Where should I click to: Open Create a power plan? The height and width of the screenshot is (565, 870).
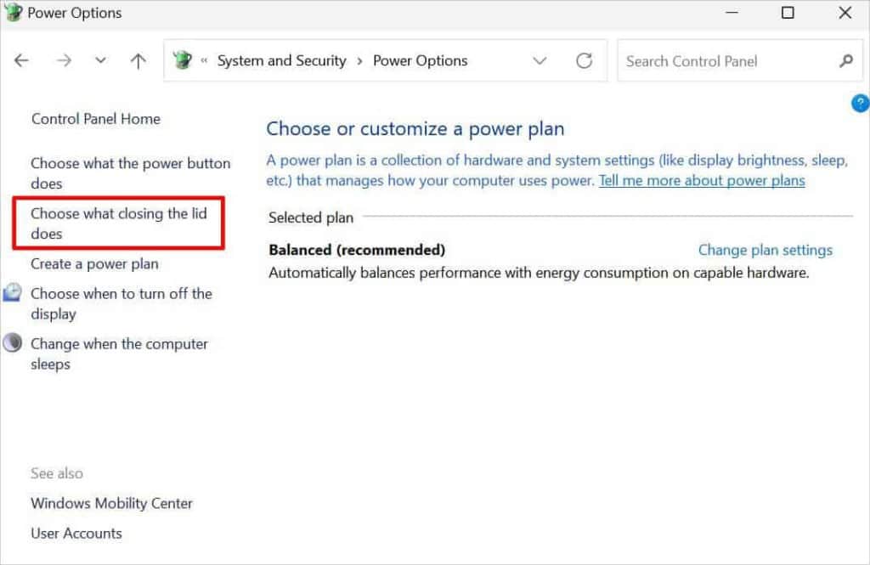click(94, 263)
